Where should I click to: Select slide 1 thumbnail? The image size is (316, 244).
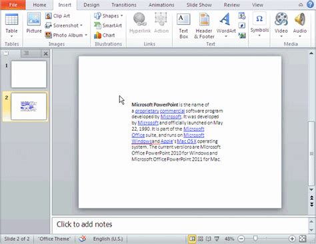click(x=29, y=74)
